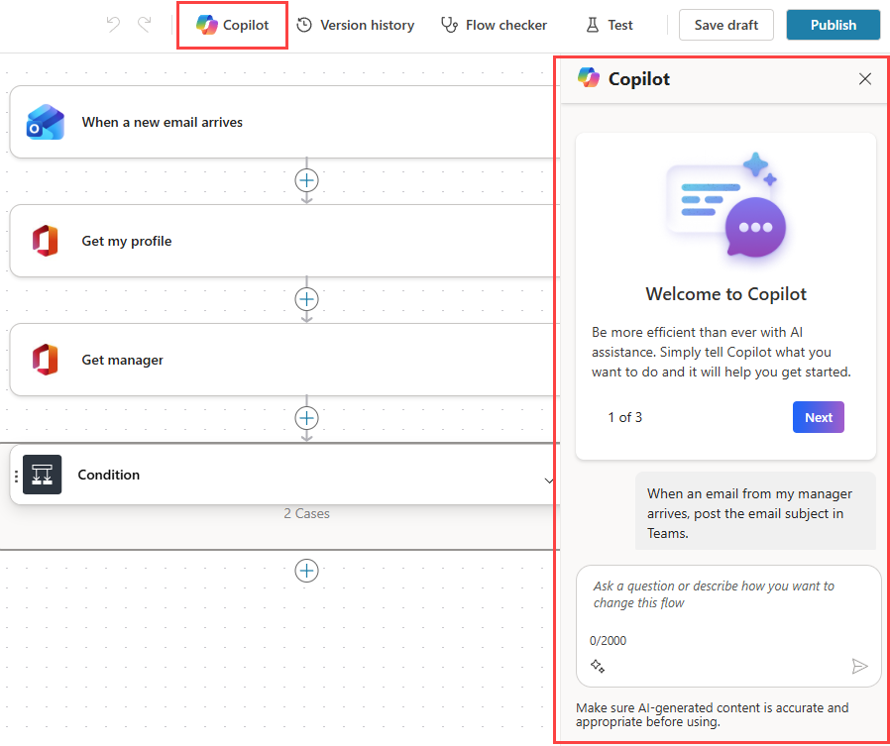Click the '0/2000' character counter
Screen dimensions: 890x746
coord(608,641)
